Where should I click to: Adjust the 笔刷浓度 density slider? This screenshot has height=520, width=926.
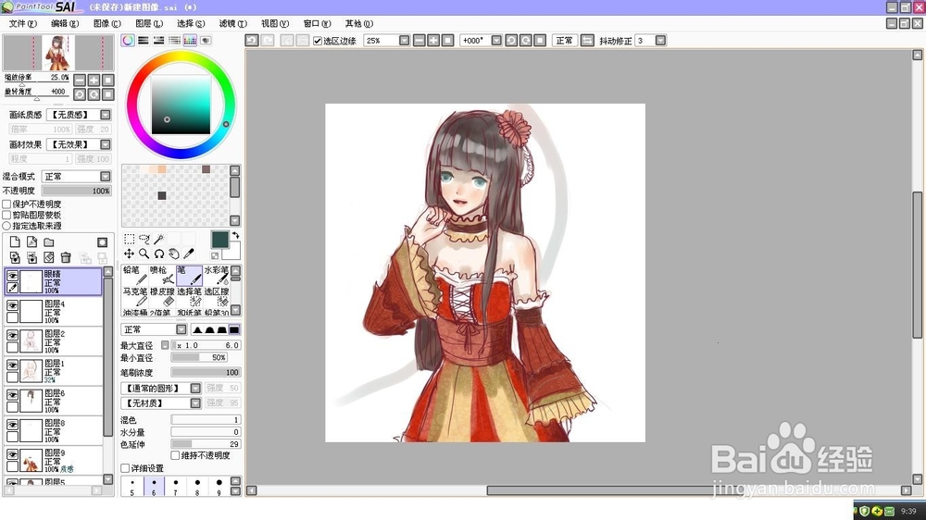(206, 373)
